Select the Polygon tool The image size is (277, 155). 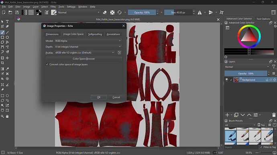click(x=2, y=42)
